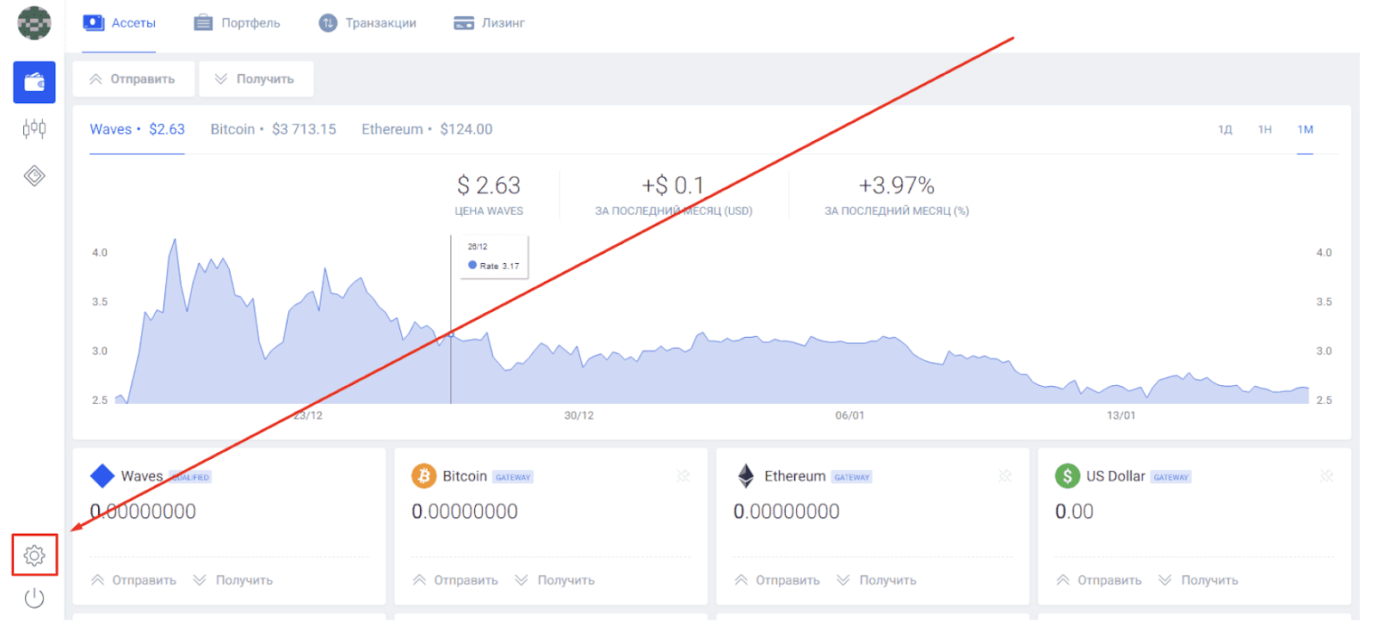1377x624 pixels.
Task: Click the GATEWAY badge on the Ethereum card
Action: pos(852,477)
